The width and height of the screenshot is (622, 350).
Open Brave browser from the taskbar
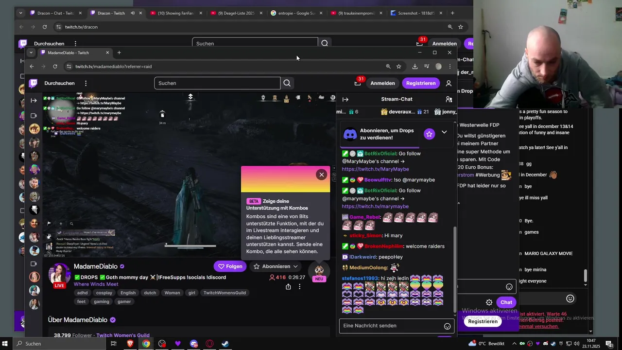tap(130, 344)
